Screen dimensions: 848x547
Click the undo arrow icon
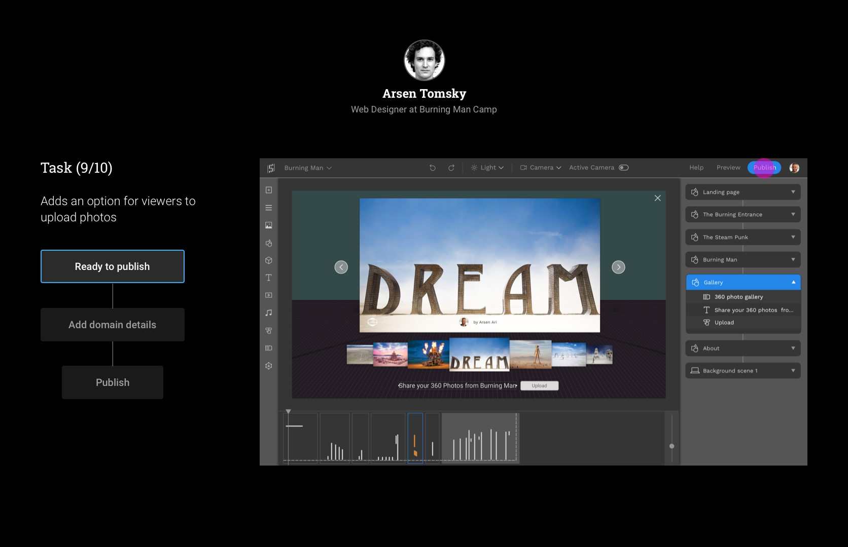[433, 168]
